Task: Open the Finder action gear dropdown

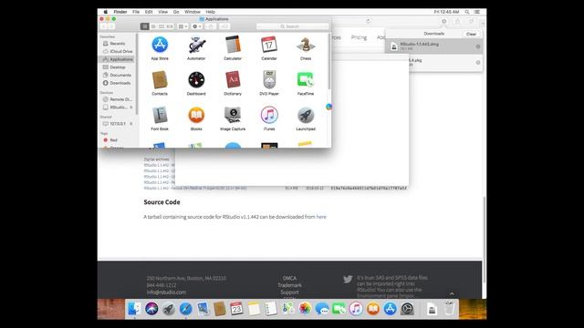Action: (197, 26)
